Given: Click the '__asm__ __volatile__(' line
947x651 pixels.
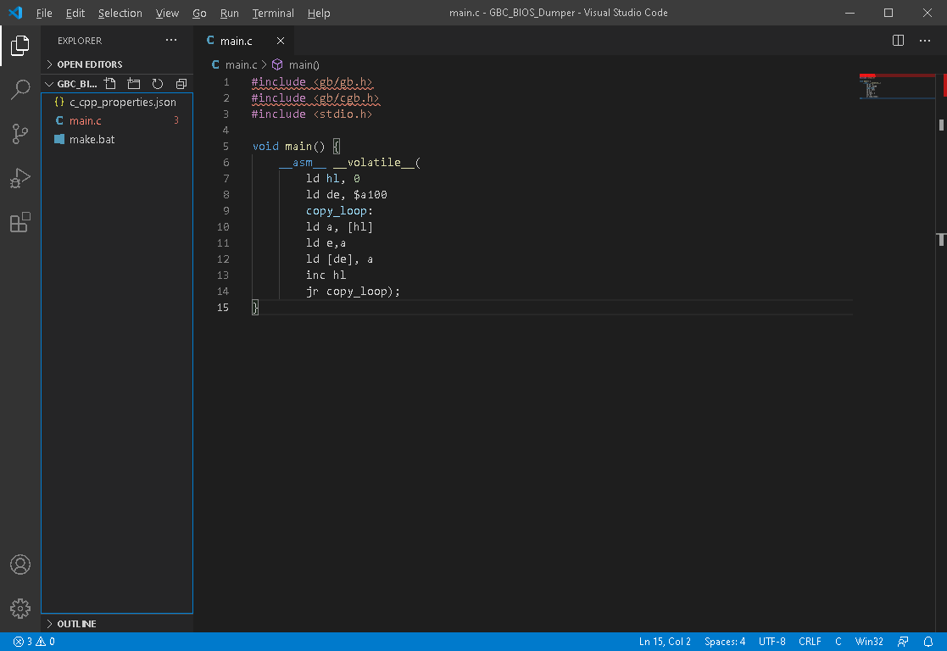Looking at the screenshot, I should click(x=349, y=163).
